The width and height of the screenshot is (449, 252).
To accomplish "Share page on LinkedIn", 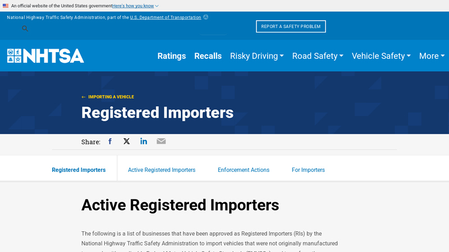I will click(x=144, y=141).
